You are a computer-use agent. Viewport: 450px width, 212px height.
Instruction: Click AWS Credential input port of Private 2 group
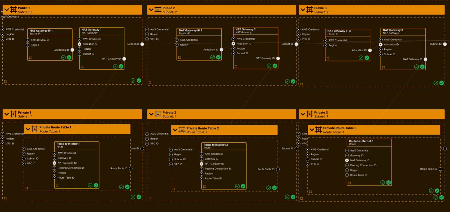tap(147, 134)
